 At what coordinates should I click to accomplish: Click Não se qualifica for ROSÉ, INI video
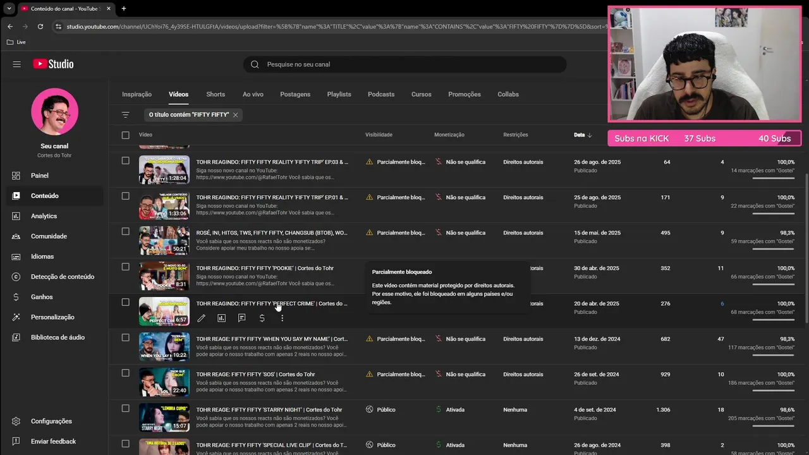pos(465,233)
